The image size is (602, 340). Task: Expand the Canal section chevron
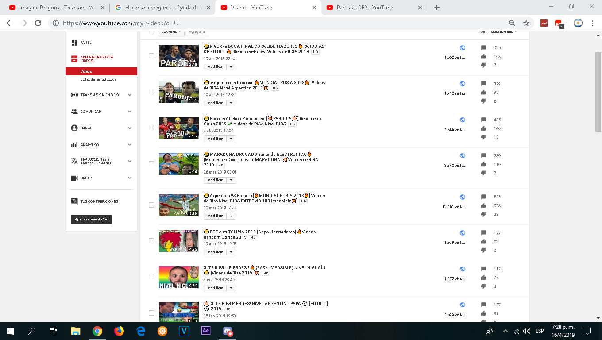130,128
